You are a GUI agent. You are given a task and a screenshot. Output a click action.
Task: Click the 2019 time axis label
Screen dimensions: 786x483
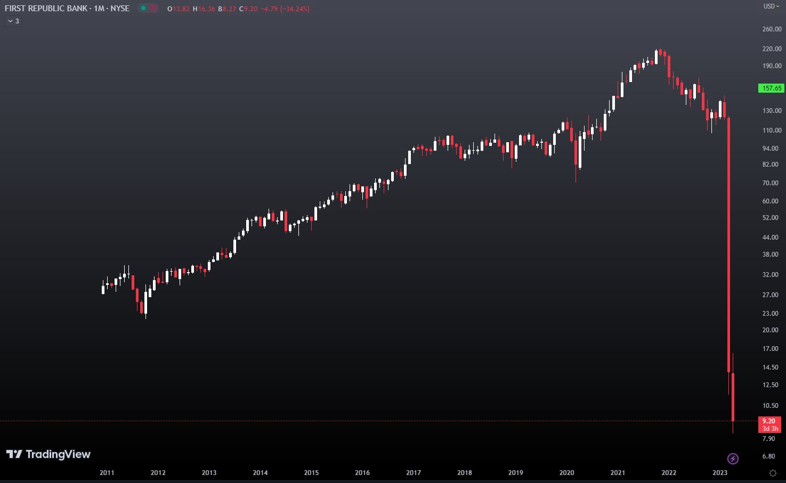(516, 473)
